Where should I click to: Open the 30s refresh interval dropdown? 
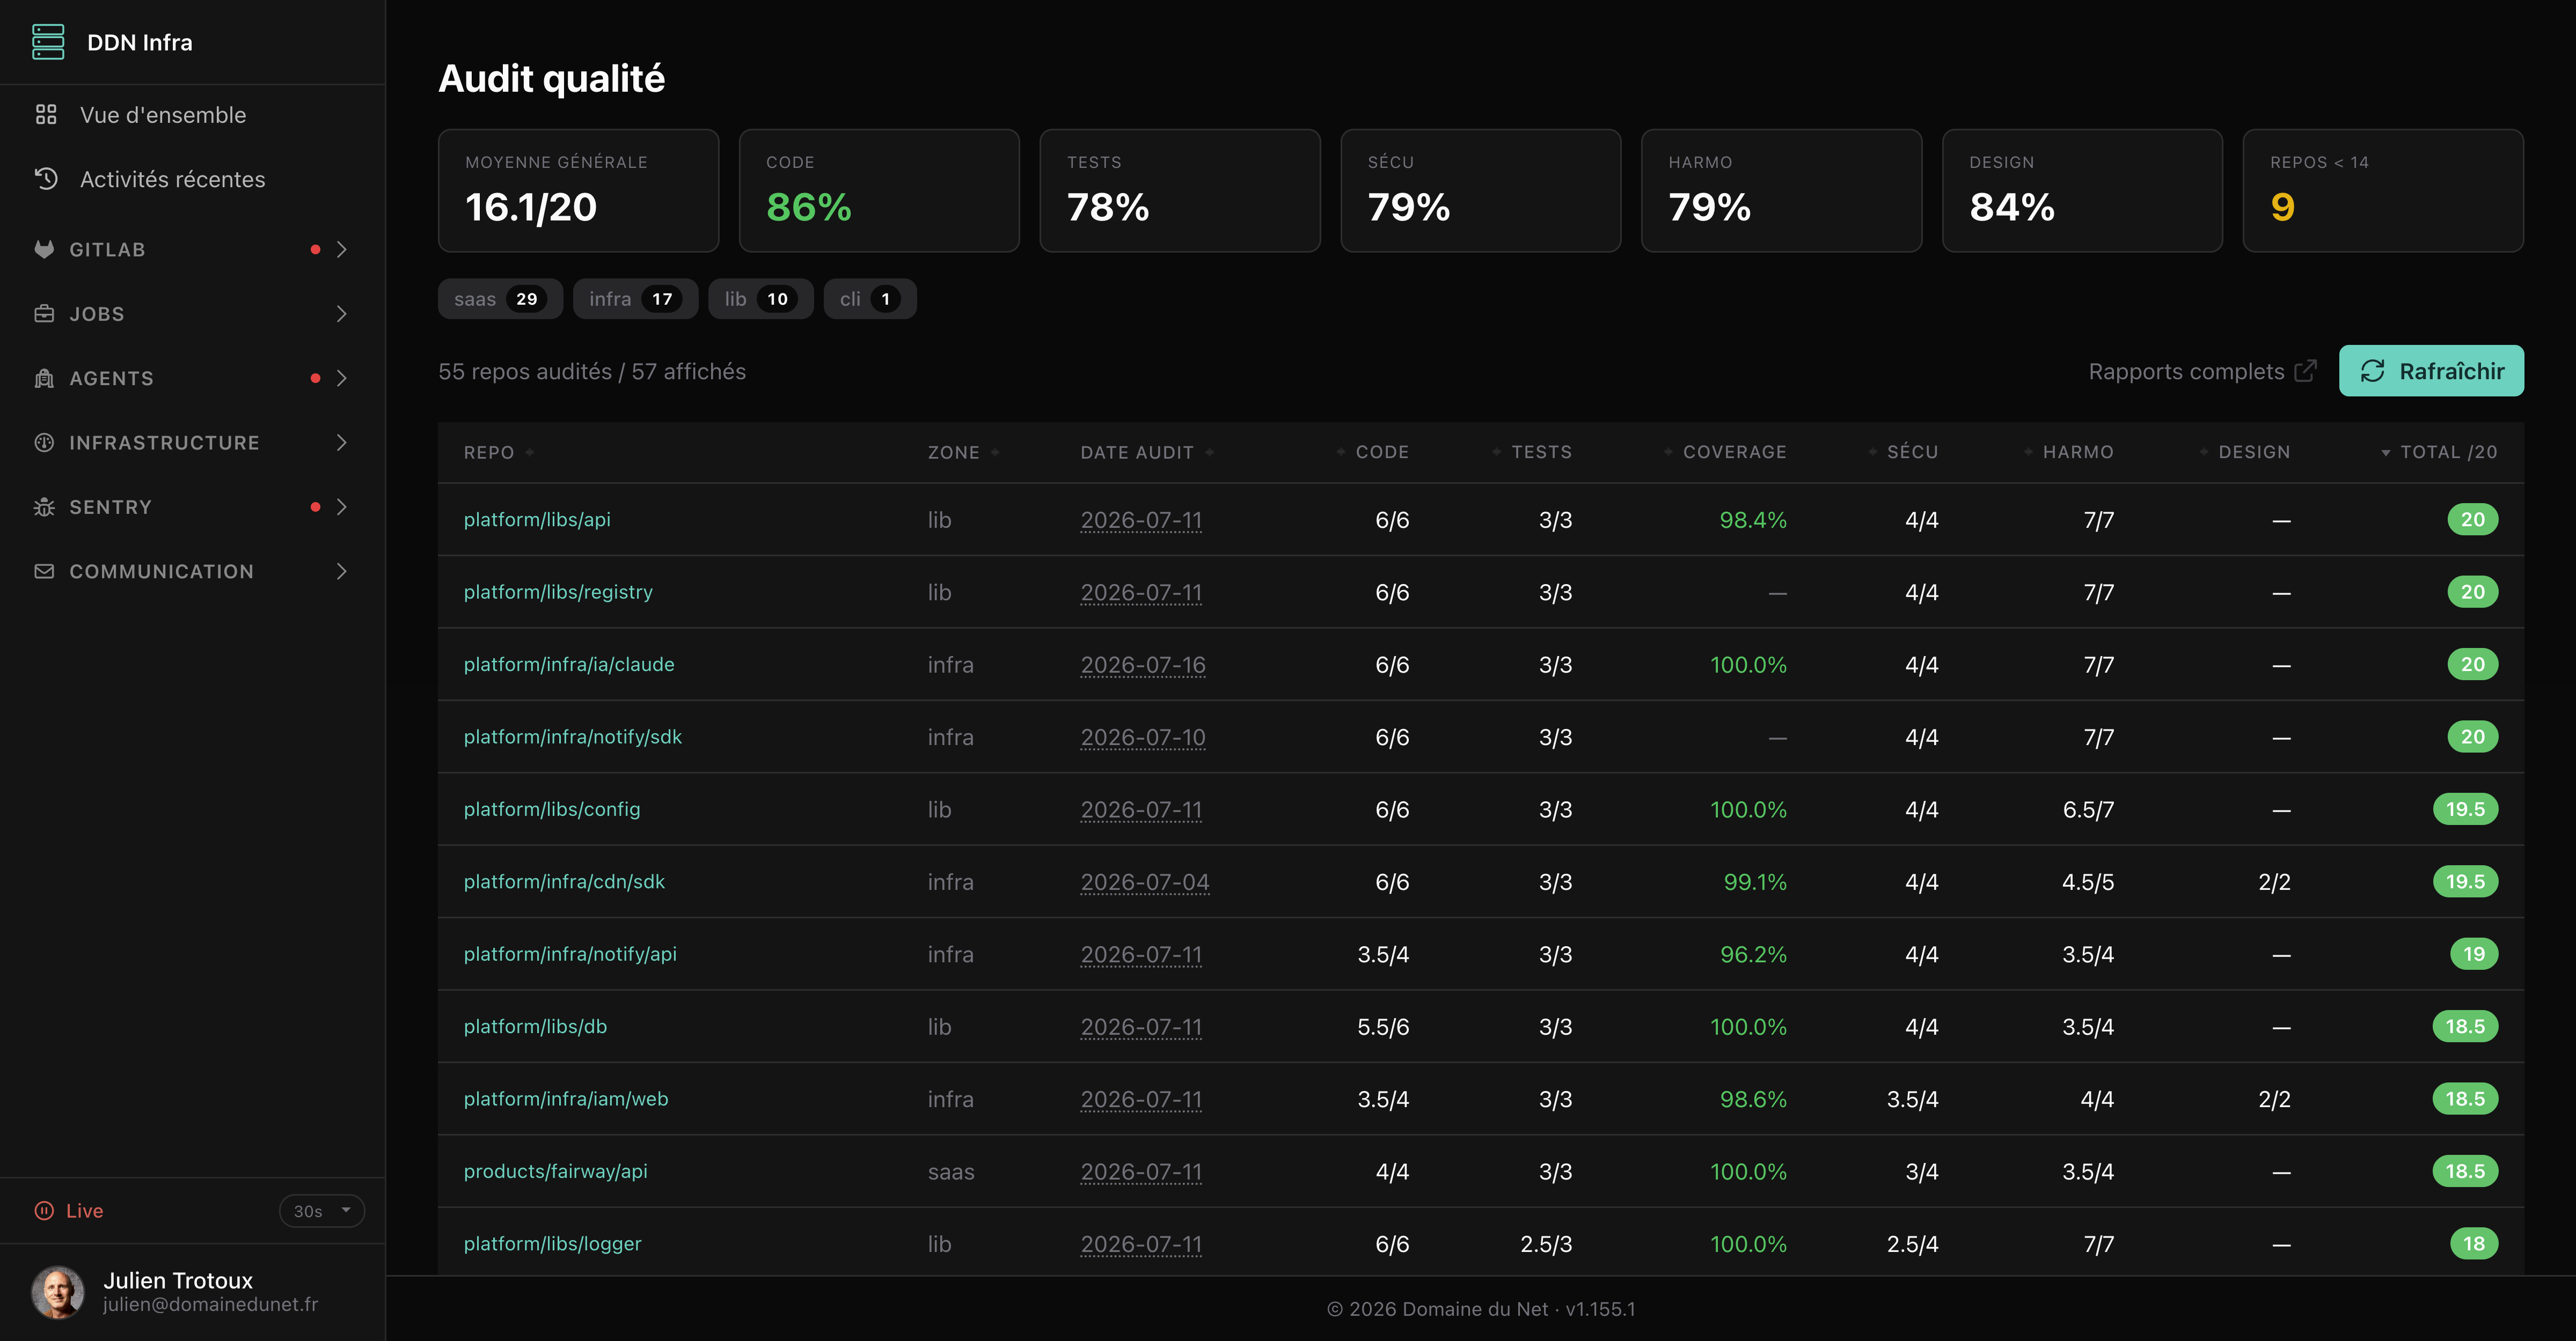click(322, 1211)
